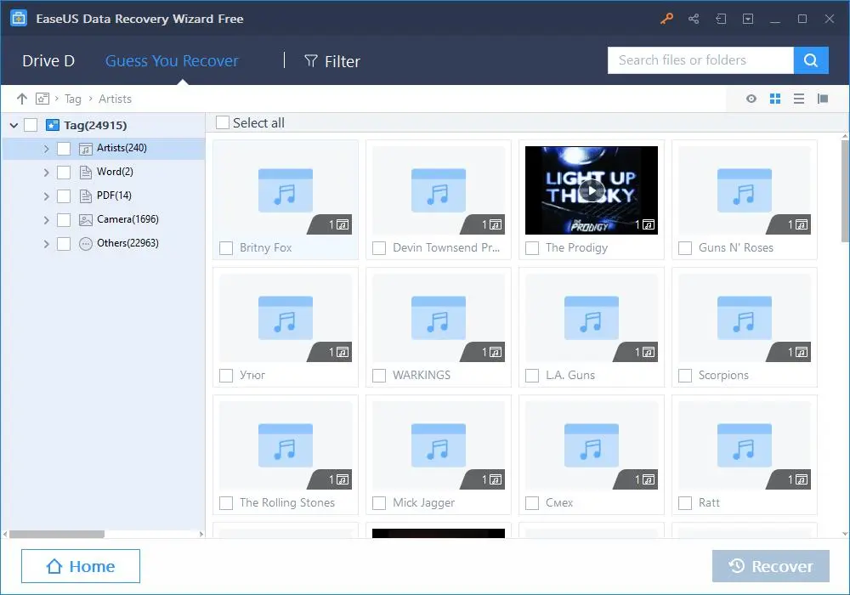Play The Prodigy video thumbnail
Viewport: 850px width, 595px height.
point(592,190)
